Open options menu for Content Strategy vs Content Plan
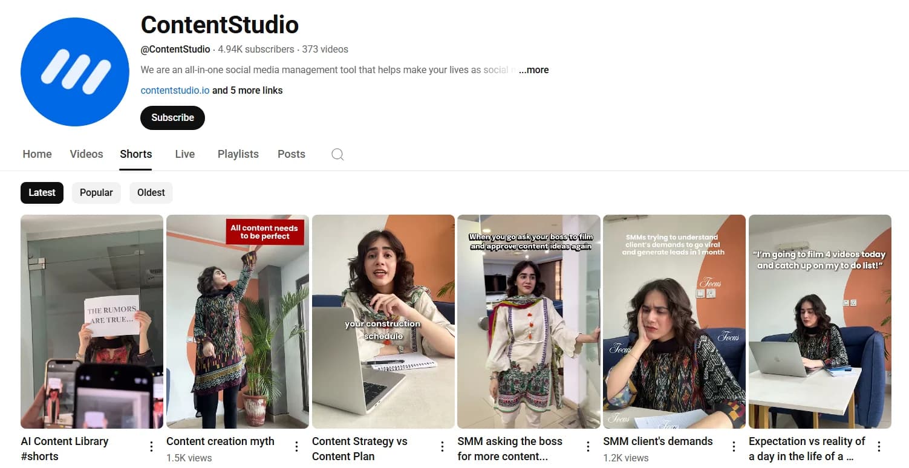Viewport: 909px width, 468px height. pos(443,447)
